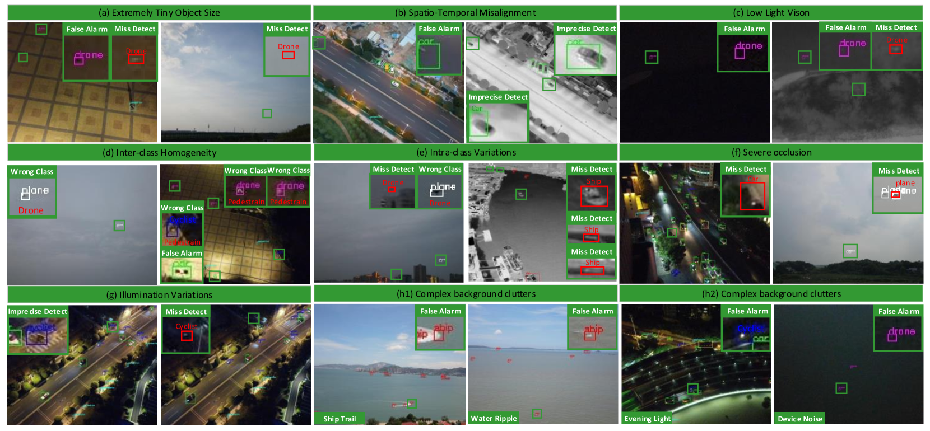Select the "(g) Illumination Variations" header
This screenshot has height=431, width=930.
tap(159, 294)
